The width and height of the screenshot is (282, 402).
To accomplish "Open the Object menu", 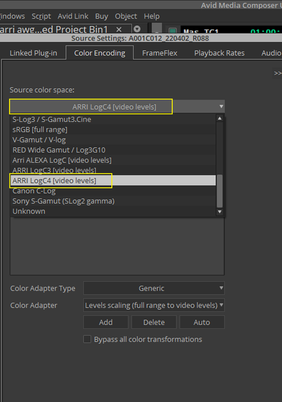I will coord(126,17).
